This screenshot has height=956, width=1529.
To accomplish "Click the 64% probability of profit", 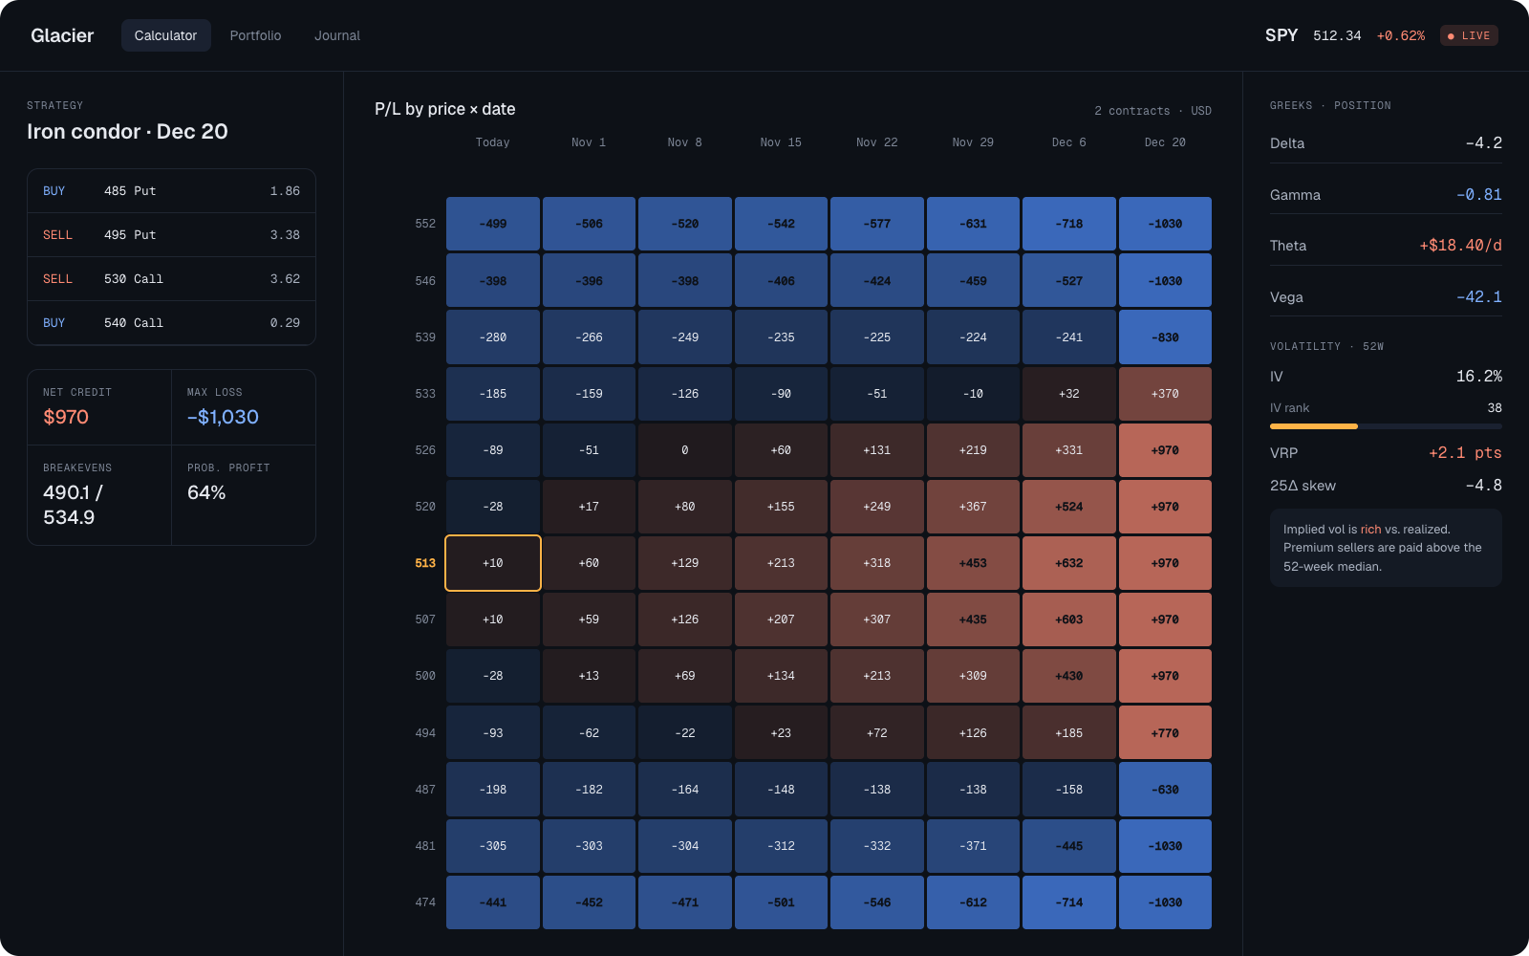I will click(206, 492).
